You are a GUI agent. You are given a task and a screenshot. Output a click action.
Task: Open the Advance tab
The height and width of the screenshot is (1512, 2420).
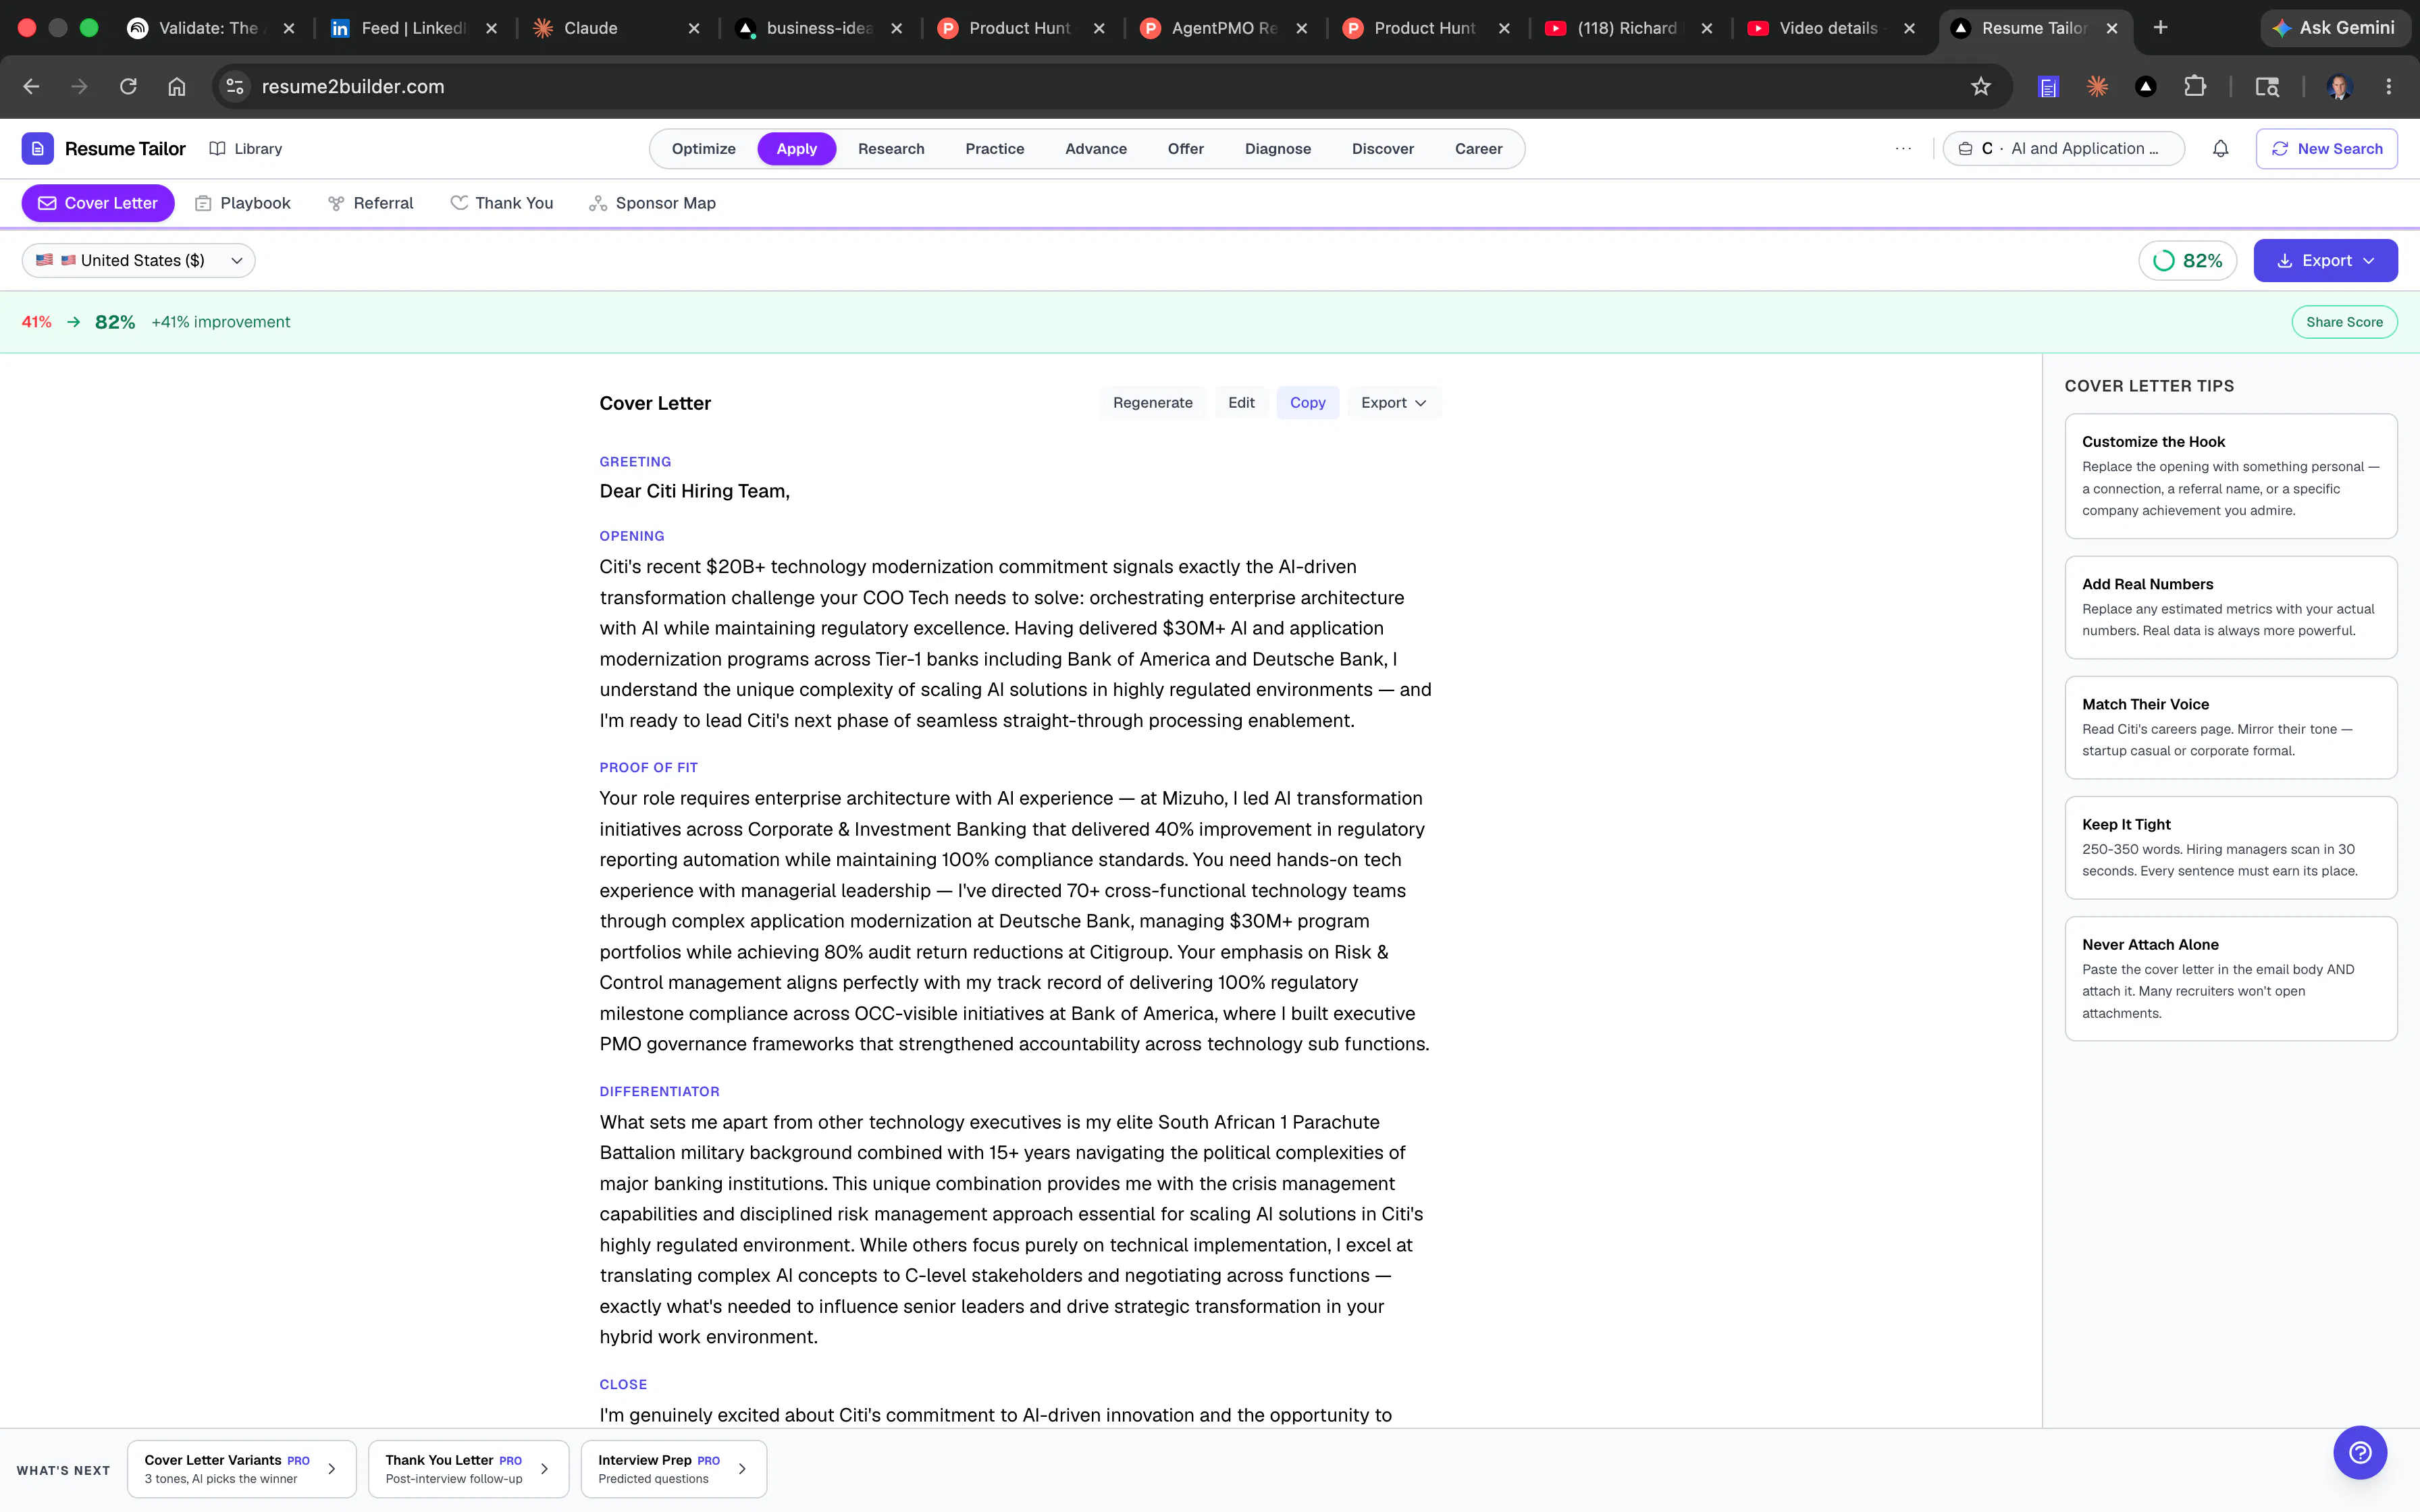click(x=1095, y=149)
